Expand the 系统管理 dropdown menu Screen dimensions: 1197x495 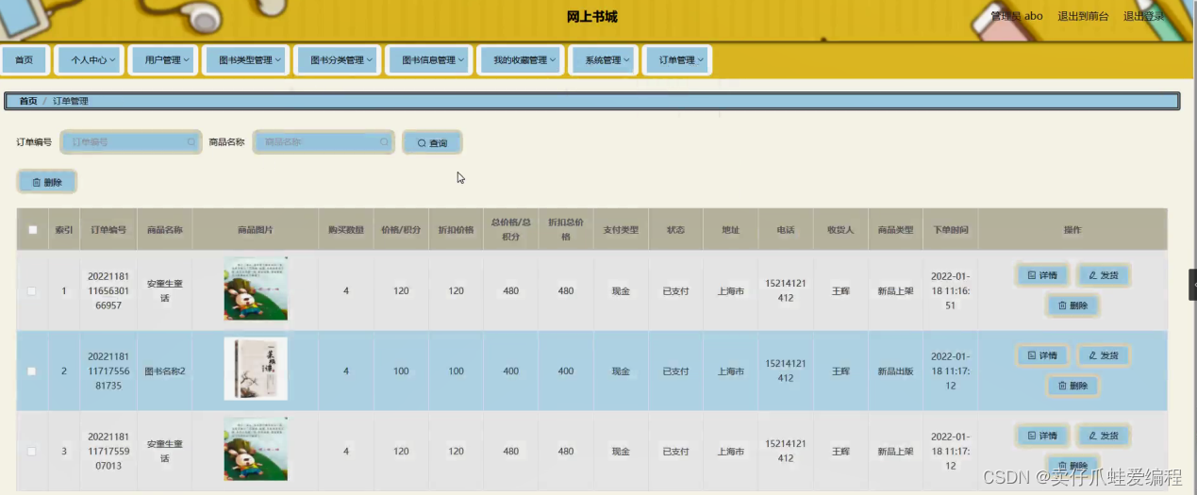604,59
